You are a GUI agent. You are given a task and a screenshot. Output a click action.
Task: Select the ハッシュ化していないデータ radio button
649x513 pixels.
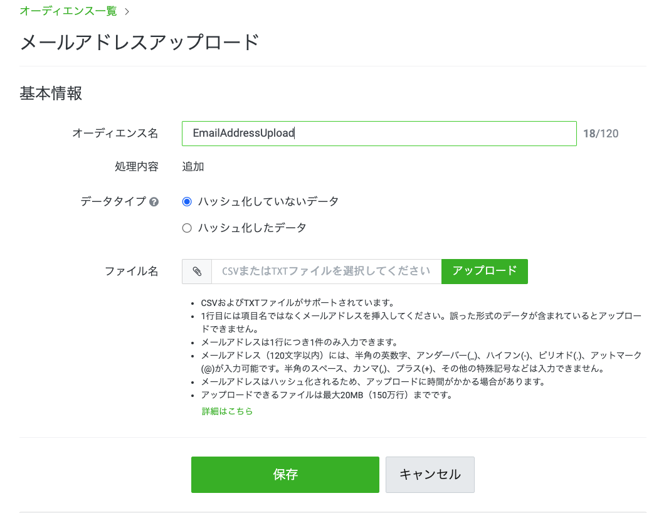click(x=186, y=201)
